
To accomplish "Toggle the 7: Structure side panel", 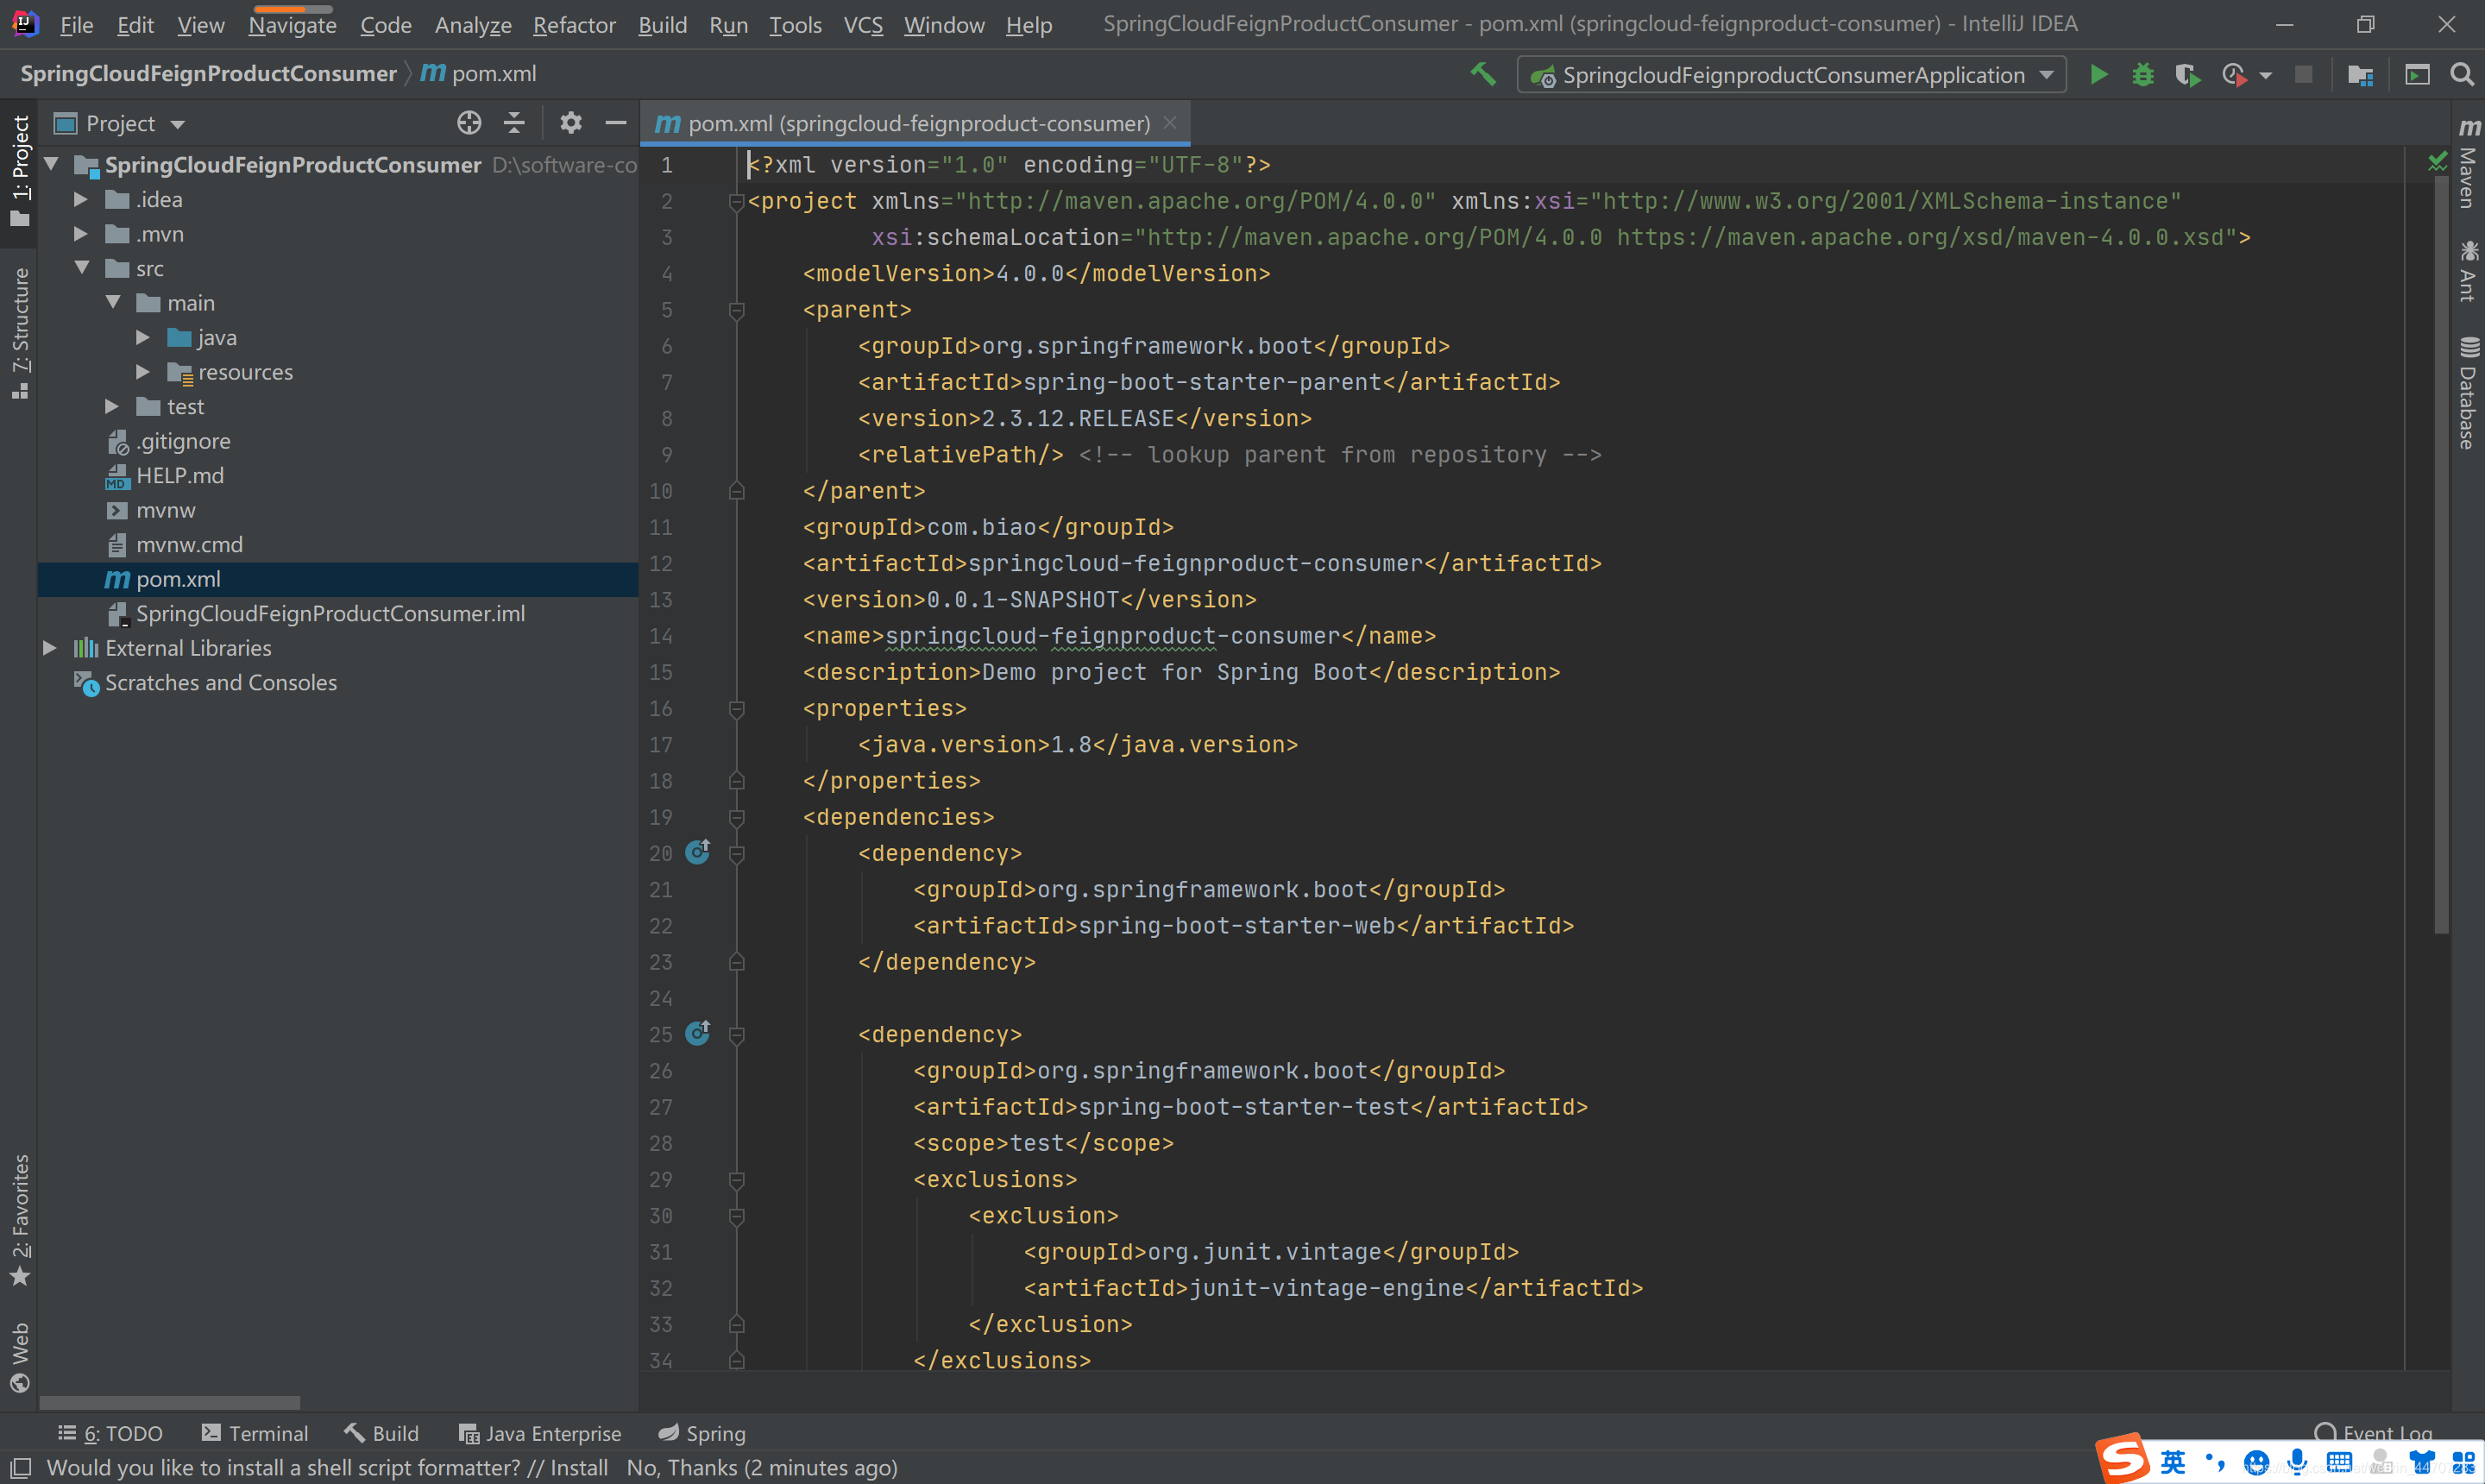I will (19, 333).
